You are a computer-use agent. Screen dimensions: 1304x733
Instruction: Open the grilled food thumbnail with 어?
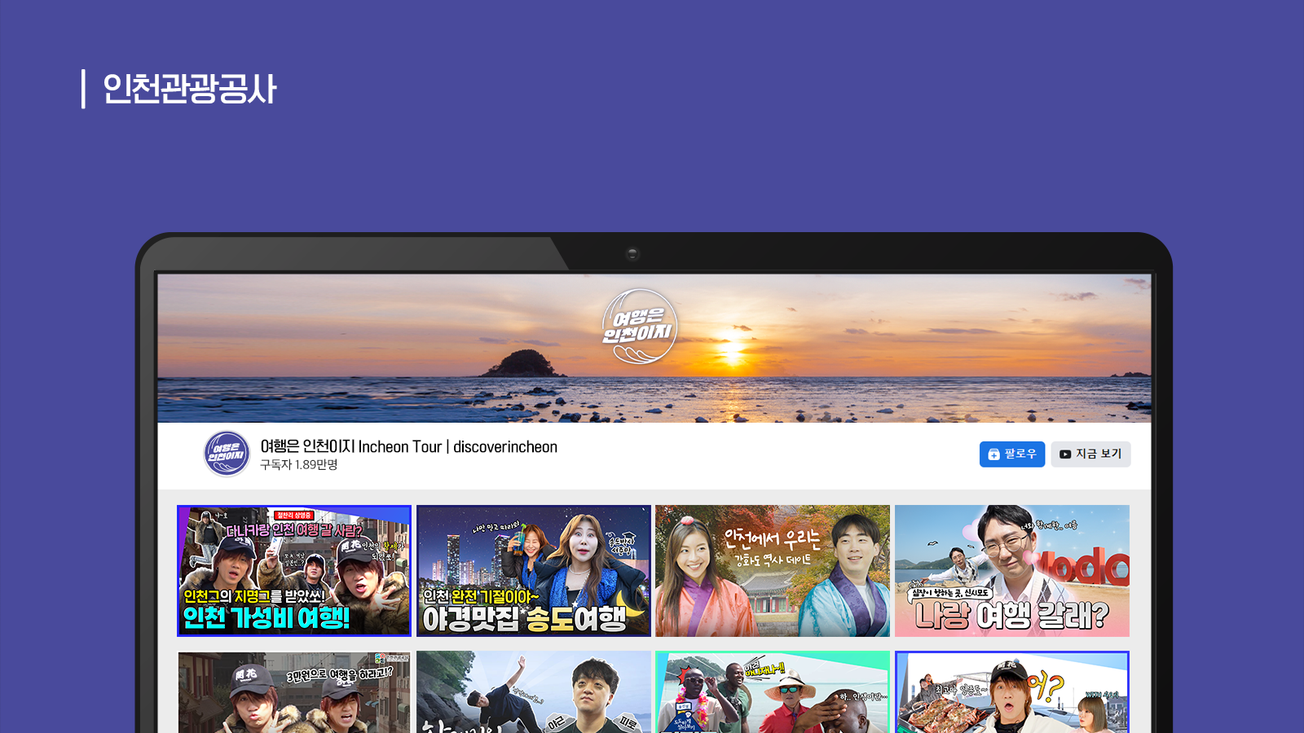point(1011,692)
